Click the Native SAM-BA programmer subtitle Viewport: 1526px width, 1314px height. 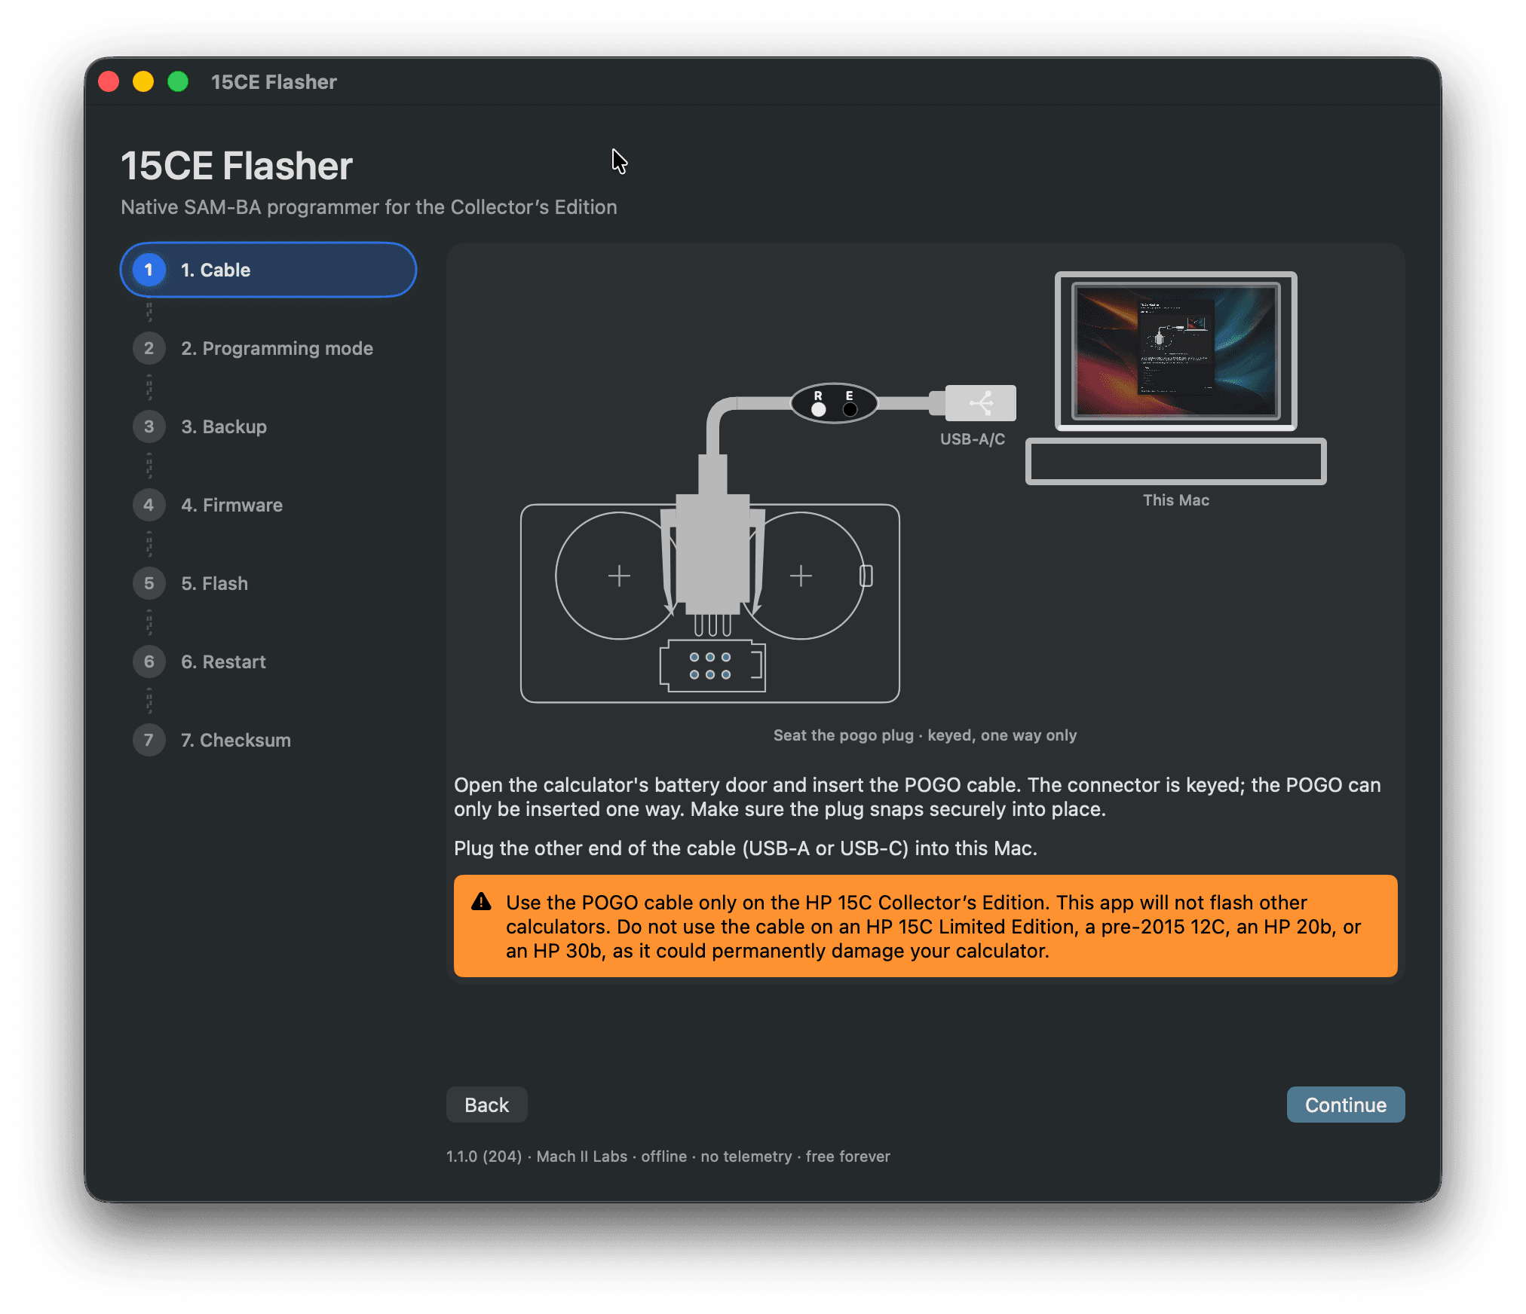tap(369, 207)
